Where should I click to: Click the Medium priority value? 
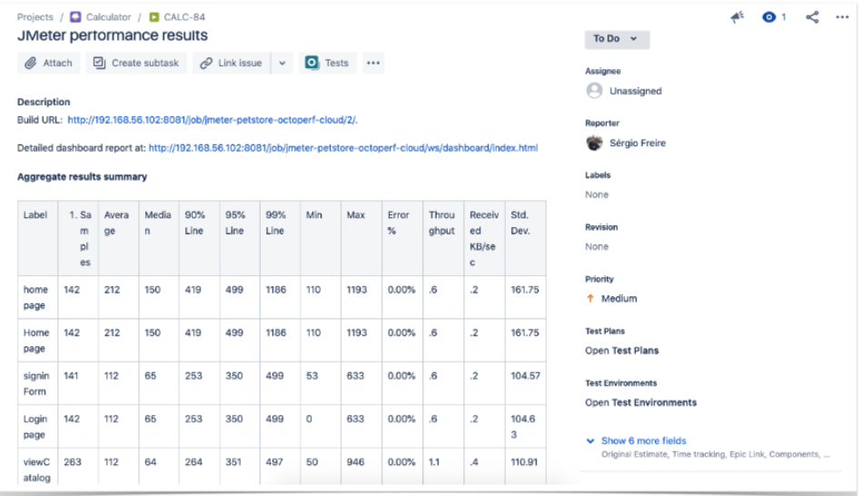[618, 299]
